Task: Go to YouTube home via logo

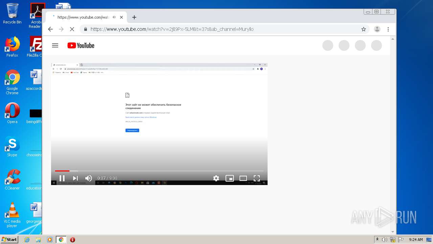Action: pyautogui.click(x=81, y=45)
